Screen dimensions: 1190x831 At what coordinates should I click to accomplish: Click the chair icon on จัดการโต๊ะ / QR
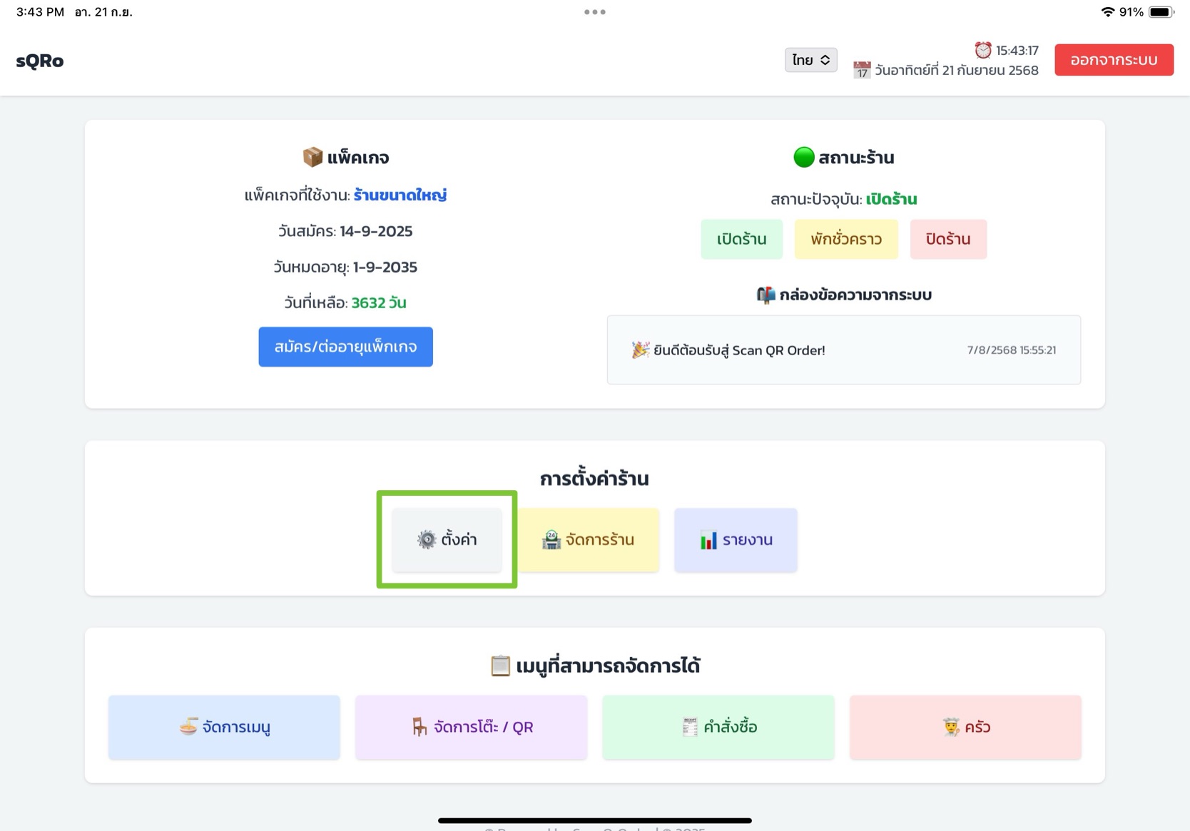[x=419, y=727]
